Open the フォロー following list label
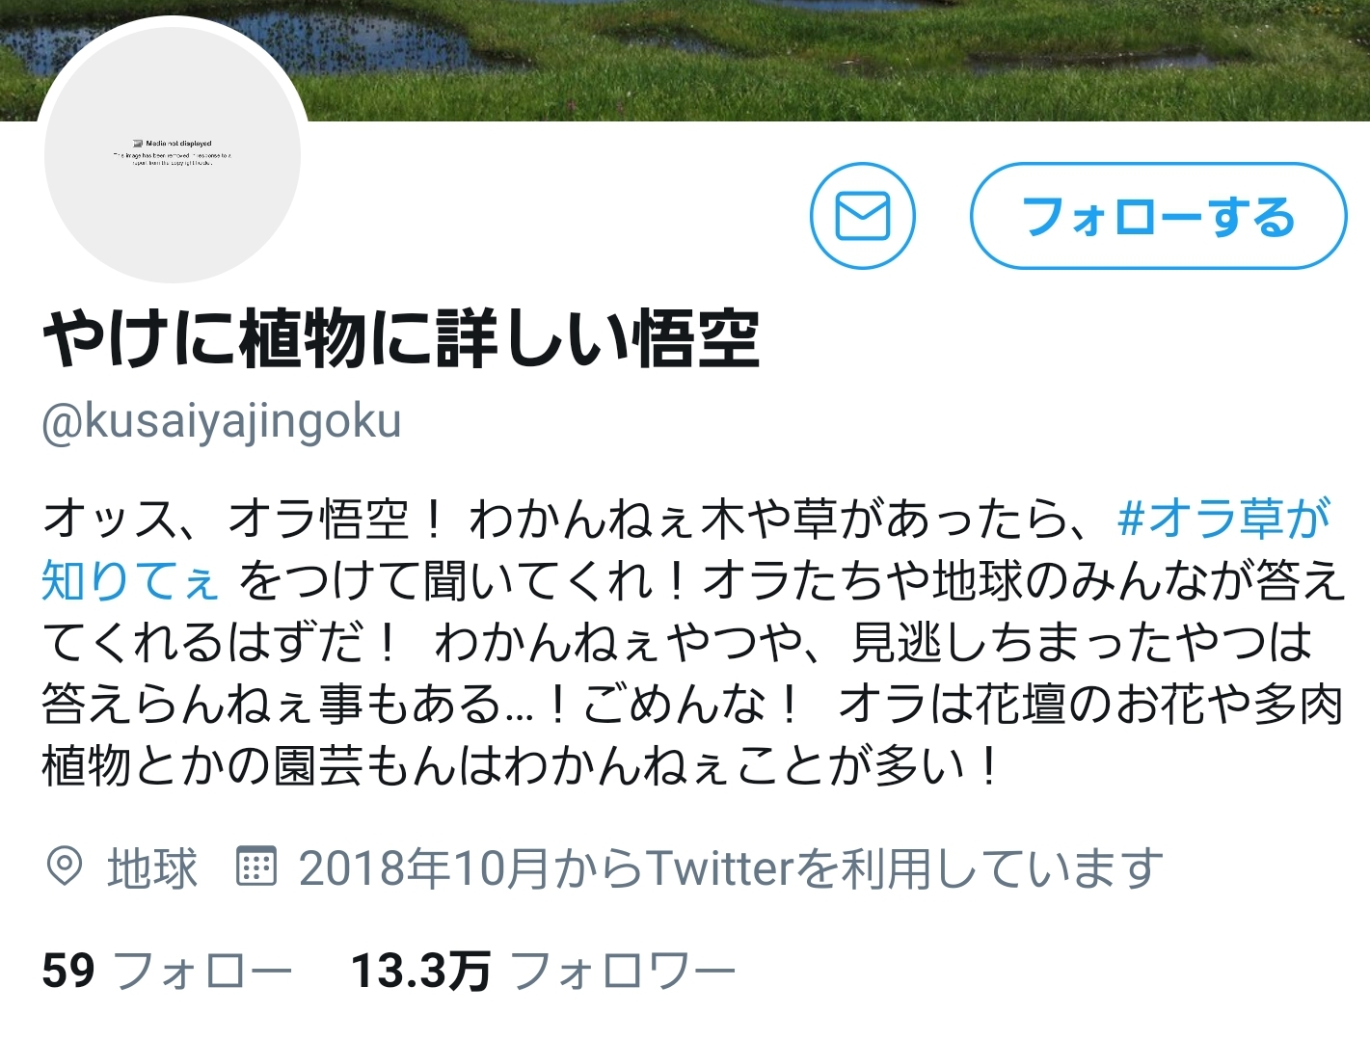 tap(203, 970)
